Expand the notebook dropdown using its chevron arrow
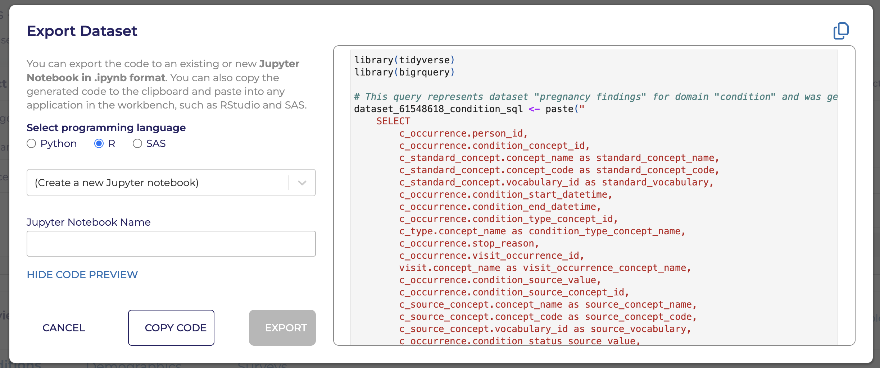This screenshot has width=880, height=368. click(x=302, y=183)
